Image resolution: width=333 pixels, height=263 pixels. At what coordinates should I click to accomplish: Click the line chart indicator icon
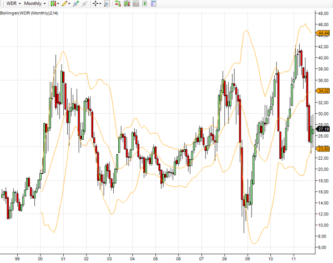click(136, 3)
